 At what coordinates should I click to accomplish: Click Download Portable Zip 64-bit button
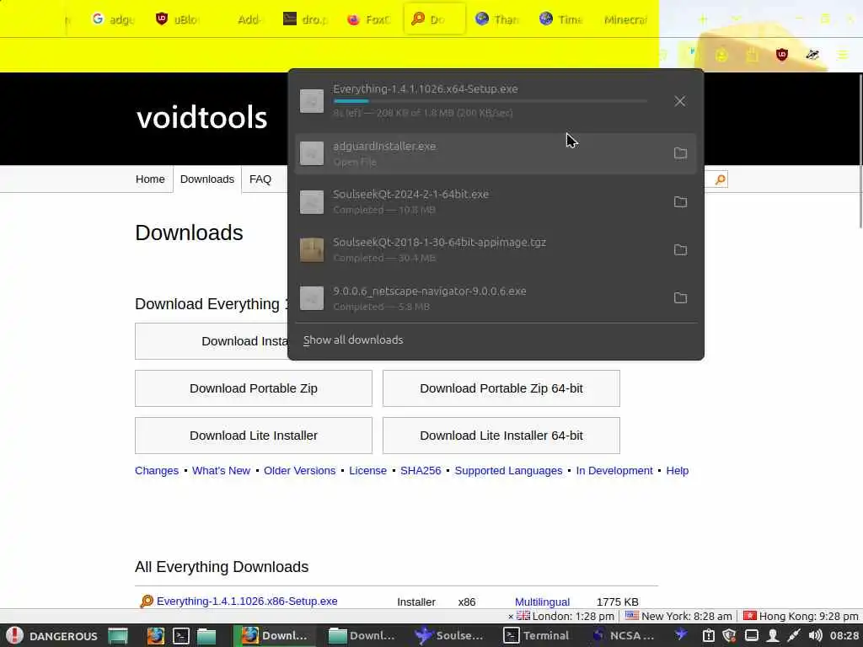501,388
